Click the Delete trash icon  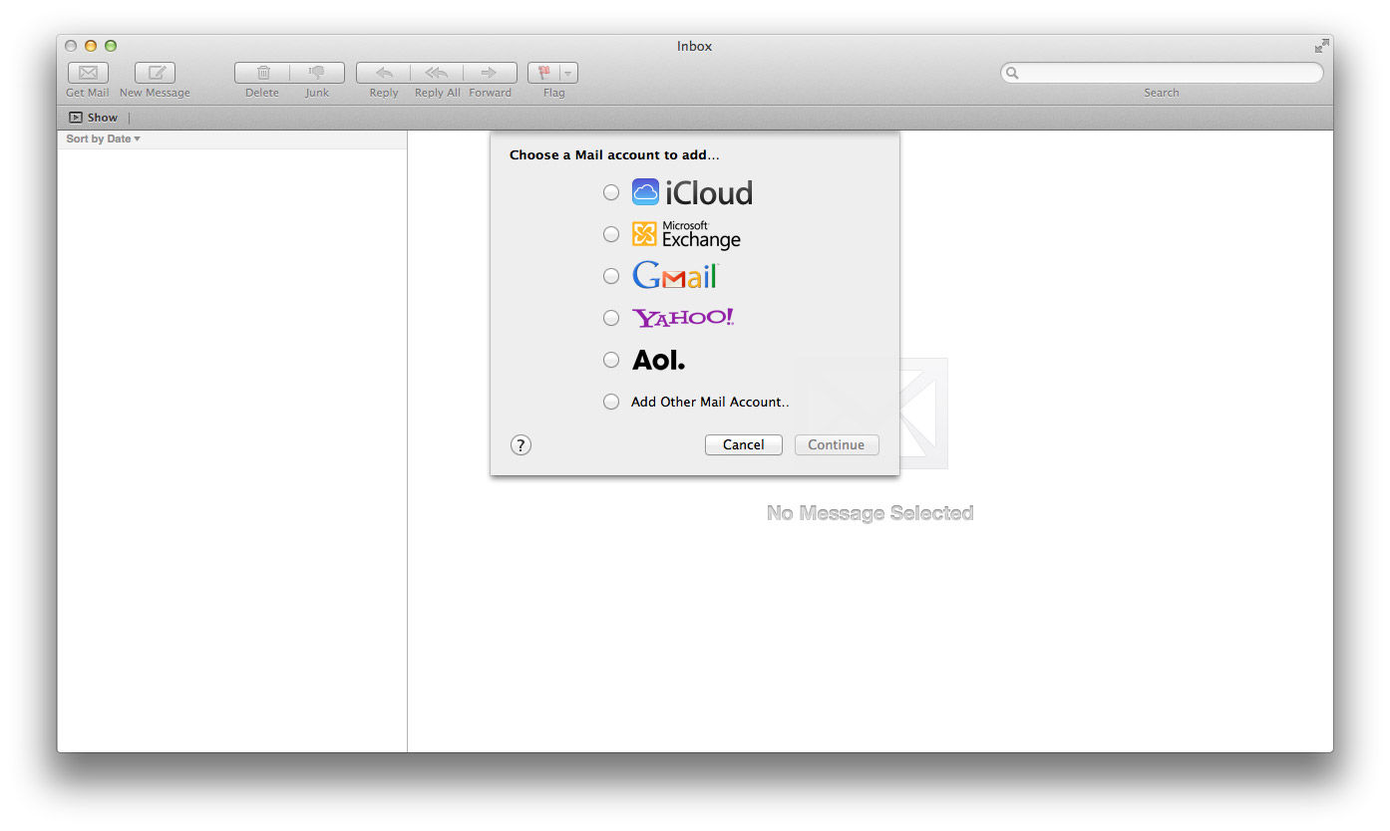(x=262, y=73)
